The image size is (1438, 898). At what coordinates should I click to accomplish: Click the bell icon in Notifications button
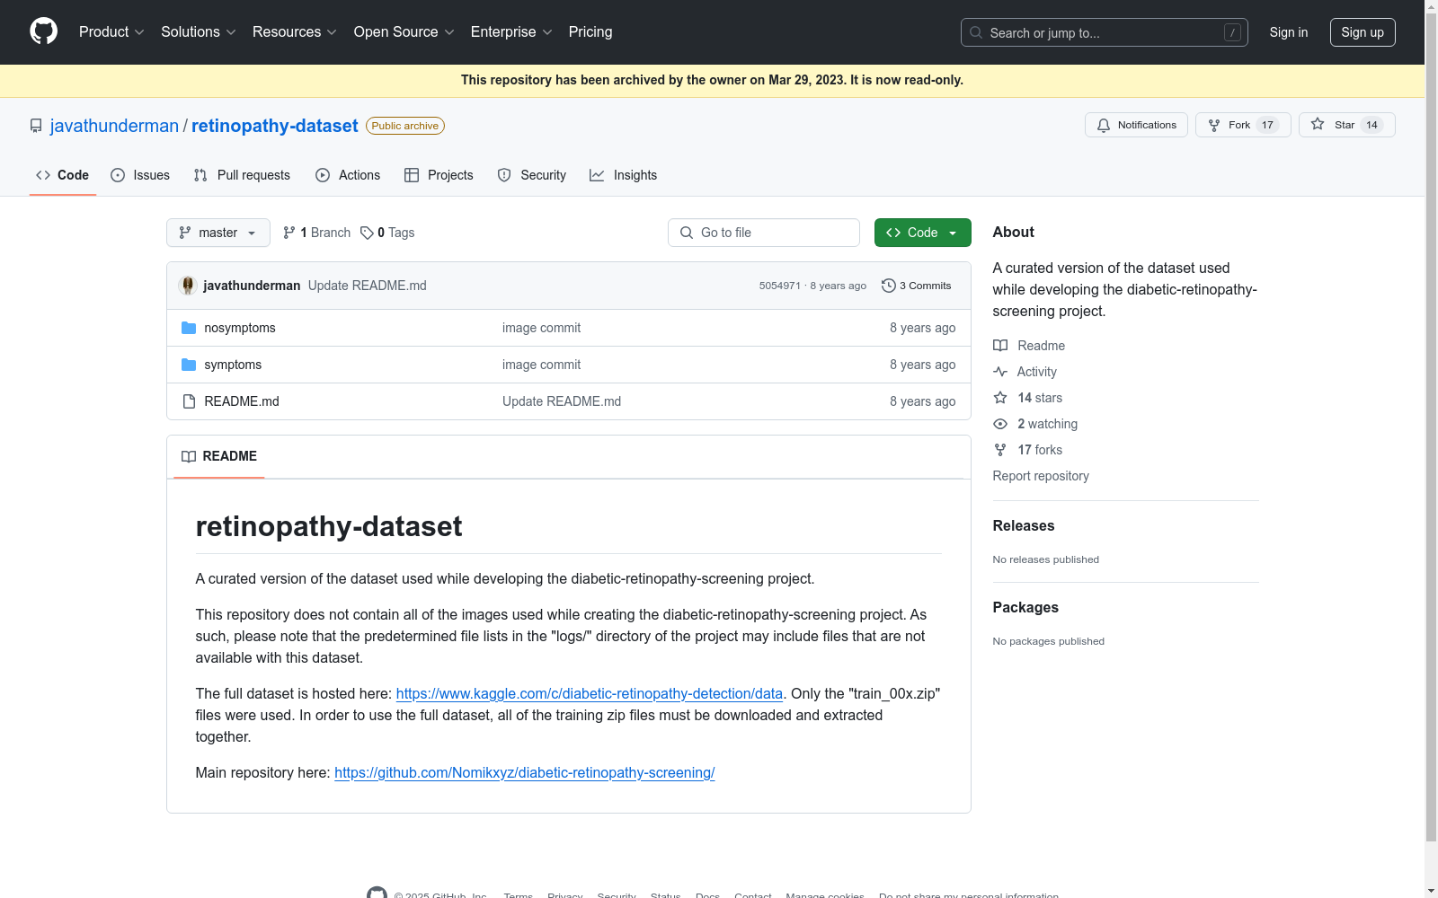coord(1104,126)
